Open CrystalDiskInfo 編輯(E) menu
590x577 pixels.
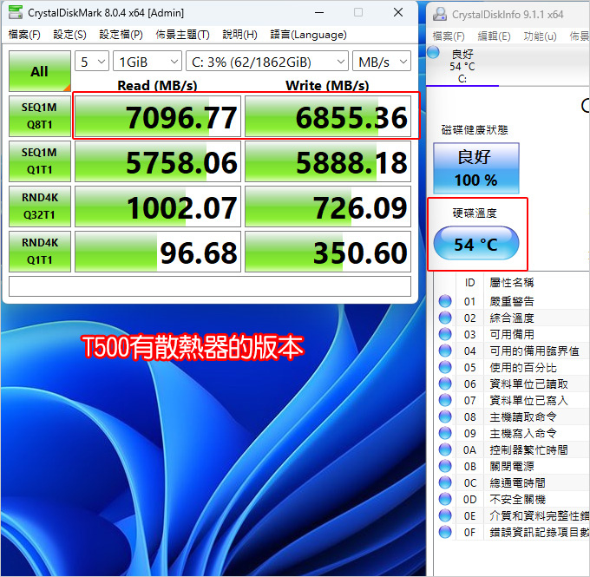(x=494, y=36)
